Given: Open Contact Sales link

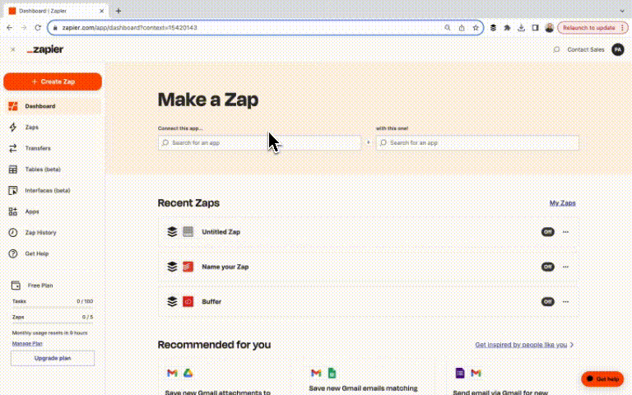Looking at the screenshot, I should click(586, 49).
